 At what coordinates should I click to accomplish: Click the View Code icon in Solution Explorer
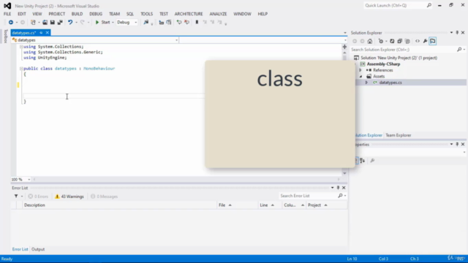coord(418,41)
